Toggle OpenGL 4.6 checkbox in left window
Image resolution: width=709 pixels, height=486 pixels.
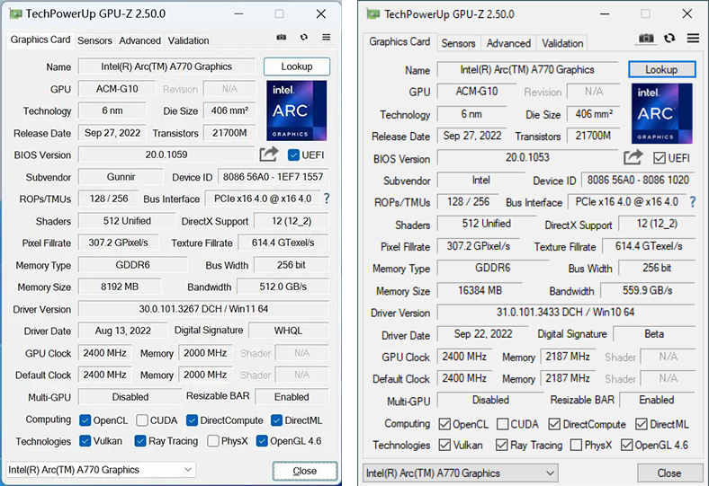pos(262,441)
